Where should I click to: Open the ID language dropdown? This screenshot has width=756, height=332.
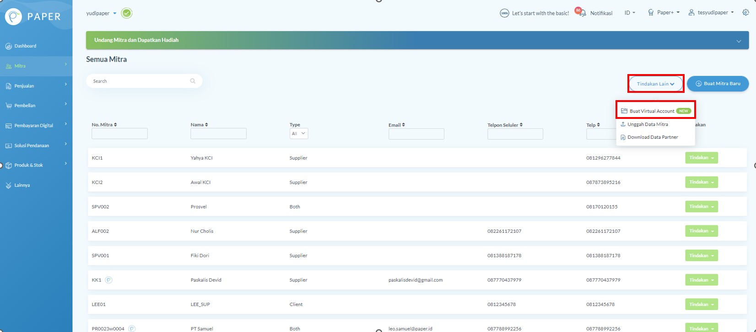point(630,13)
